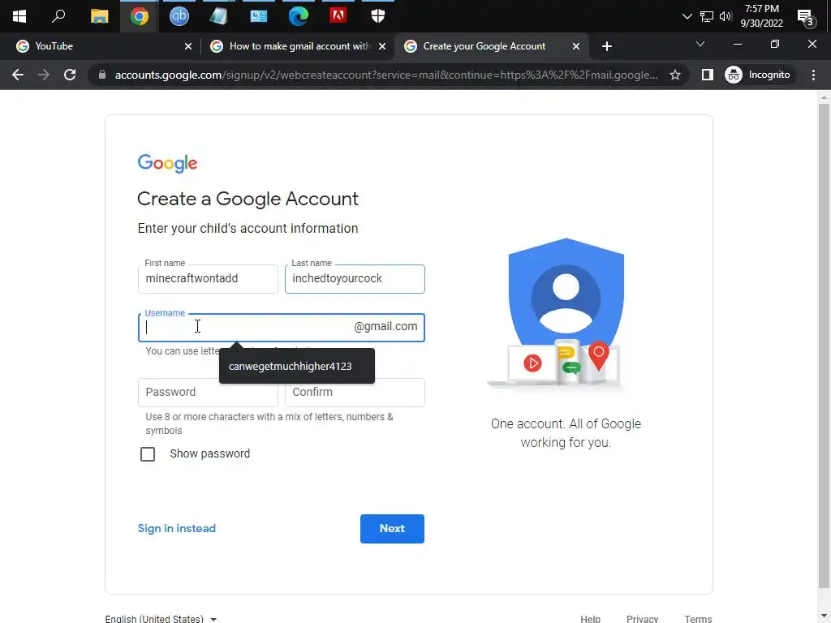Image resolution: width=831 pixels, height=623 pixels.
Task: Open the Chrome three-dot menu
Action: (813, 75)
